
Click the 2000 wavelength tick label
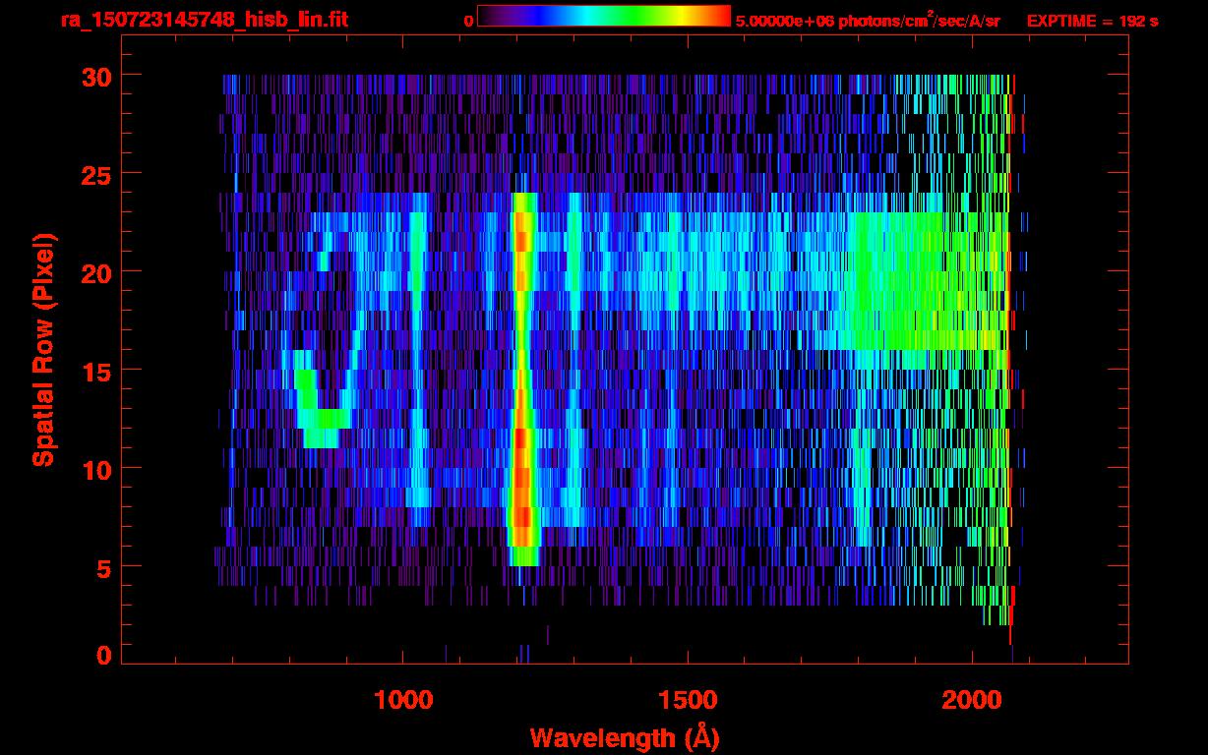tap(972, 699)
